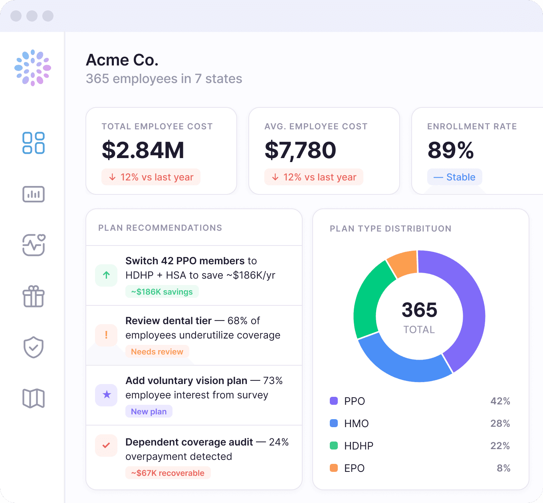Open the Review dental tier recommendation
Screen dimensions: 543x503
click(x=194, y=335)
